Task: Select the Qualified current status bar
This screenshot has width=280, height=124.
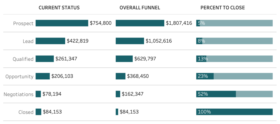Action: 45,59
